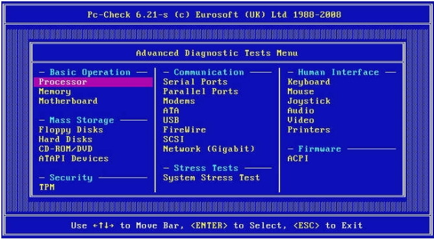
Task: Click the Security section heading
Action: click(71, 177)
